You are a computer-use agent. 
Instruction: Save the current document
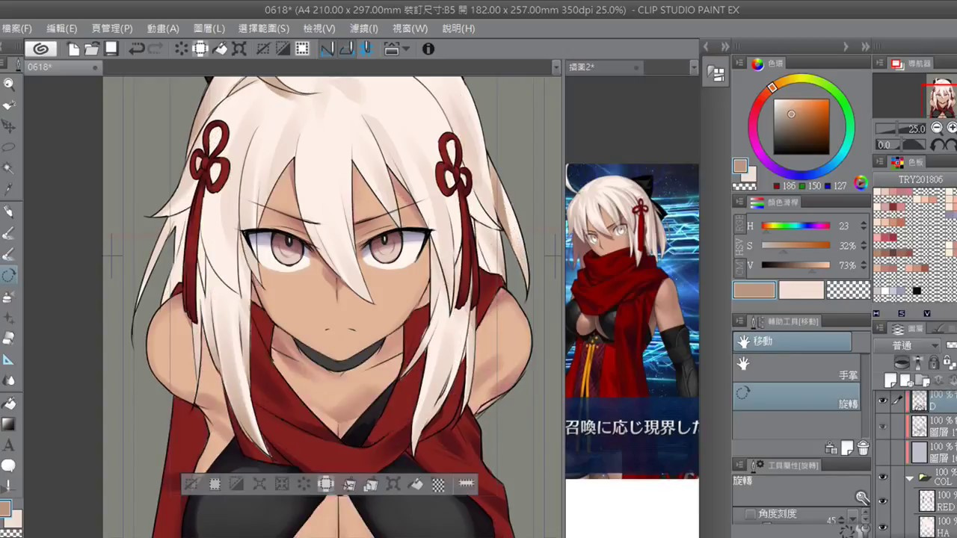(111, 49)
